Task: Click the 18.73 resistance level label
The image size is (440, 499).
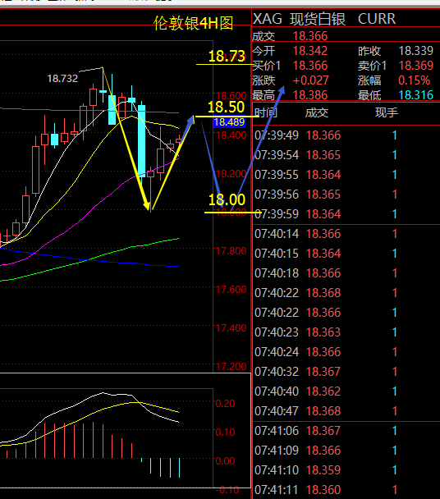Action: [x=227, y=57]
